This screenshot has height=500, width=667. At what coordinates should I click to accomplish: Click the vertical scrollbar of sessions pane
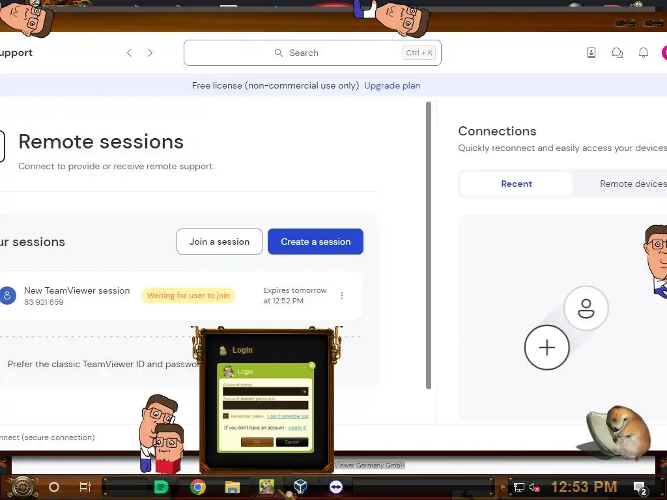pyautogui.click(x=429, y=245)
